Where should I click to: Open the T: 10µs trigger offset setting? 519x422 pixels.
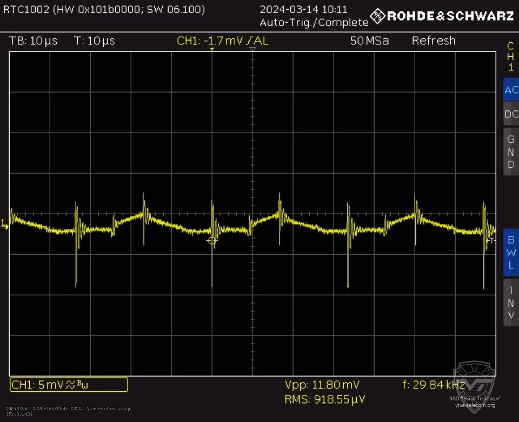pos(94,41)
